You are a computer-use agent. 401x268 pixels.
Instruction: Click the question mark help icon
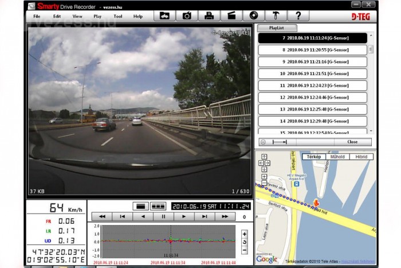298,16
